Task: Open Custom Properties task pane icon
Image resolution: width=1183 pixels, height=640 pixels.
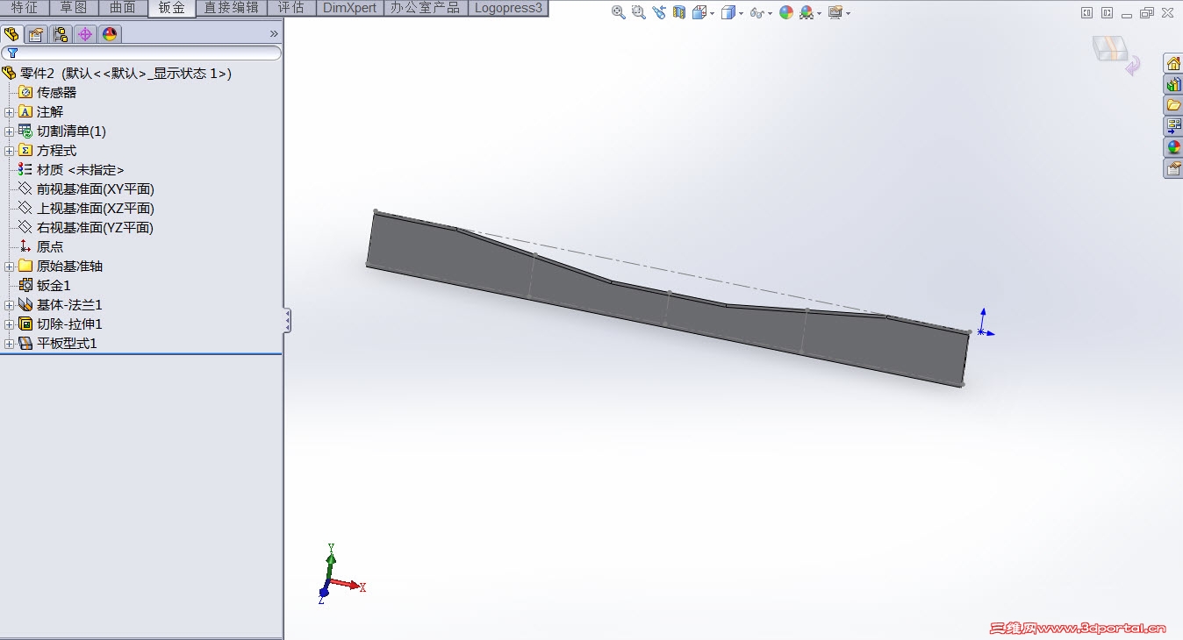Action: [1173, 168]
